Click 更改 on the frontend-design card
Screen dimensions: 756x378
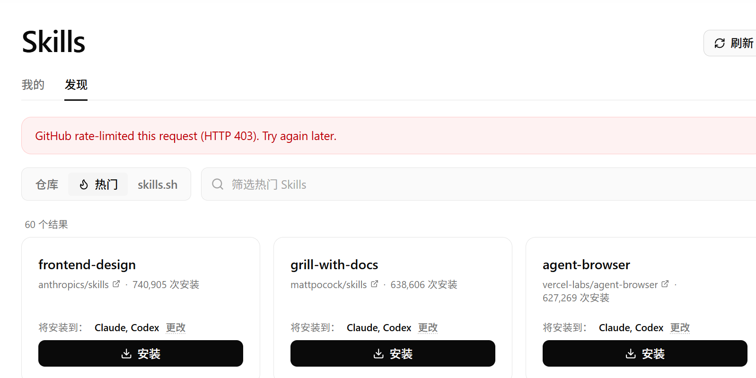[176, 328]
